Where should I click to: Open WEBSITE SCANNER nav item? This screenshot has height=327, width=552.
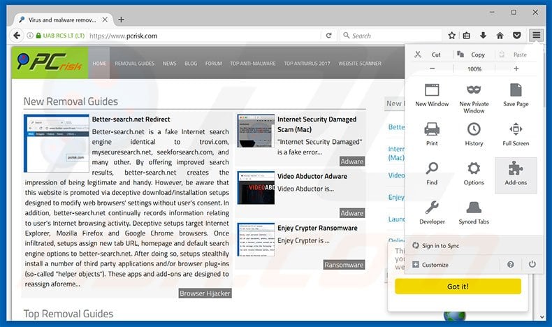(360, 64)
